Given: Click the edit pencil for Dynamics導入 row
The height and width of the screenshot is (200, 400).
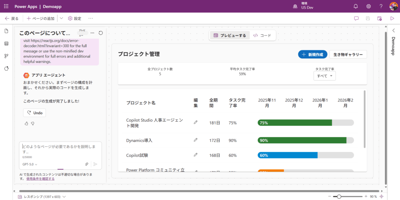Looking at the screenshot, I should tap(196, 140).
